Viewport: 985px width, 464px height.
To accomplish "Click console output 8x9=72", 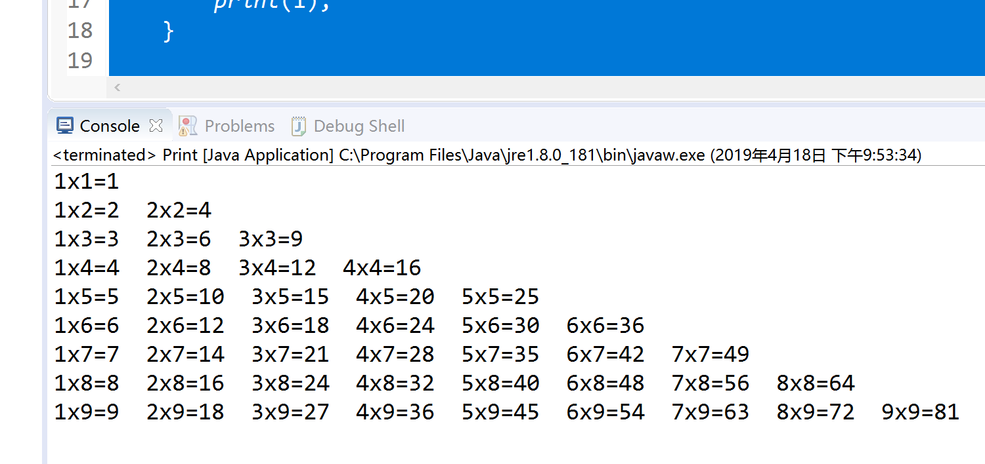I will [x=816, y=412].
